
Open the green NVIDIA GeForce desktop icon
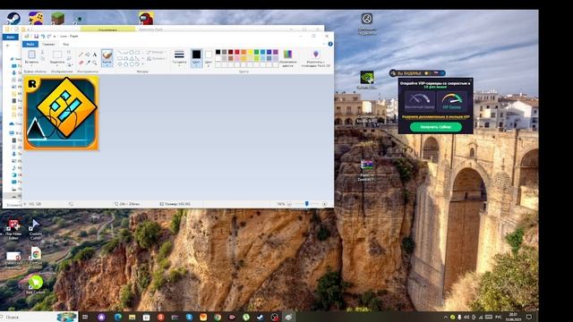367,78
